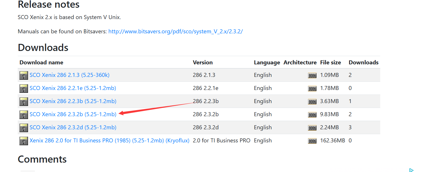Click 8086 chip icon in 2.2.1e row
The width and height of the screenshot is (432, 172).
point(312,89)
